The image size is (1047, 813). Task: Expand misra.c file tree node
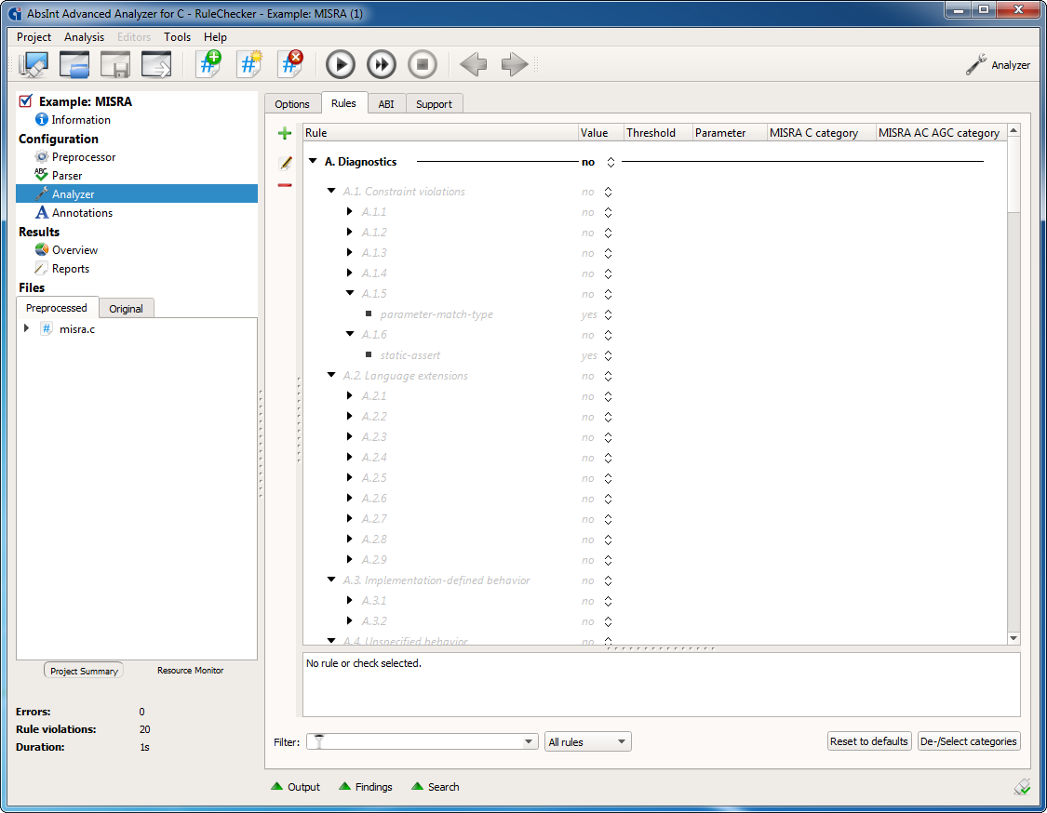[27, 328]
